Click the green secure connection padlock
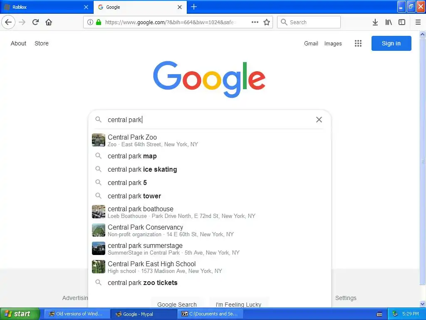426x320 pixels. 99,22
